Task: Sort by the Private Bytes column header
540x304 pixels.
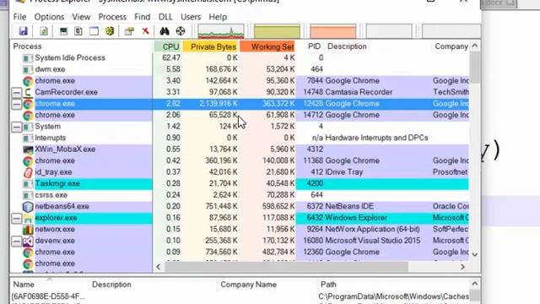Action: coord(211,46)
